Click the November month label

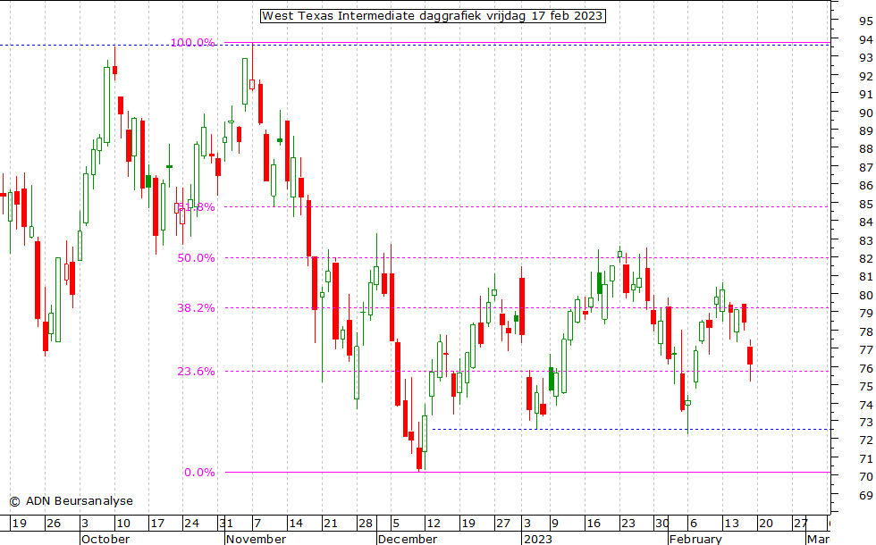tap(257, 539)
